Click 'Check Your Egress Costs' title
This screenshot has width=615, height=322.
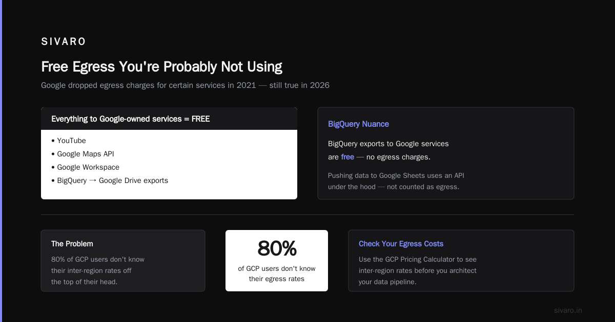coord(401,244)
